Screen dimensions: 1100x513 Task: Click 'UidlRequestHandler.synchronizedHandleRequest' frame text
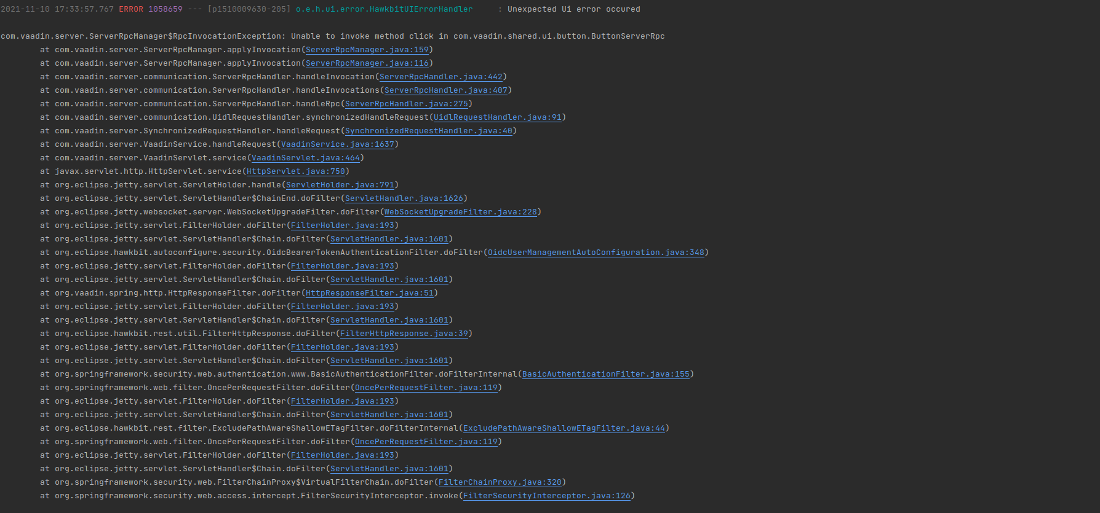(x=321, y=117)
